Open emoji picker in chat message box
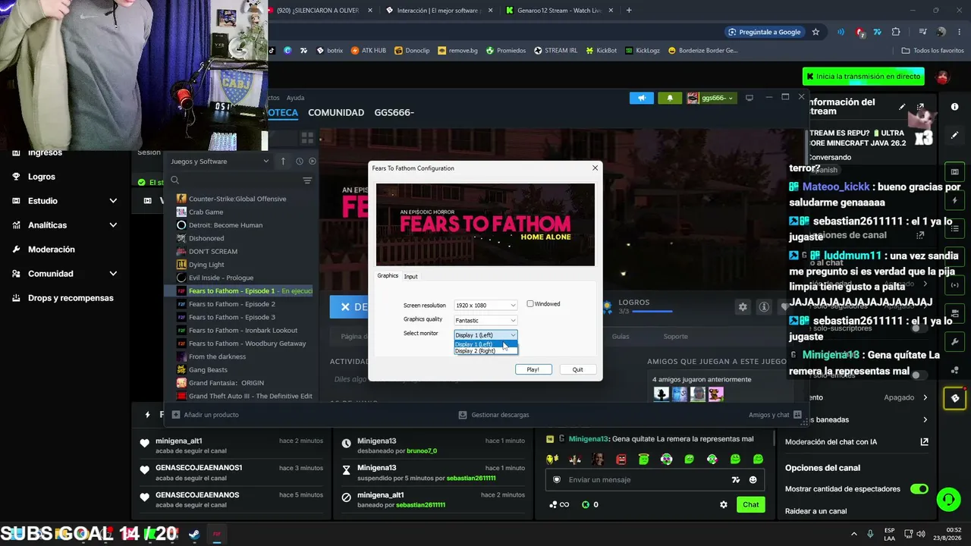This screenshot has height=546, width=971. click(753, 480)
